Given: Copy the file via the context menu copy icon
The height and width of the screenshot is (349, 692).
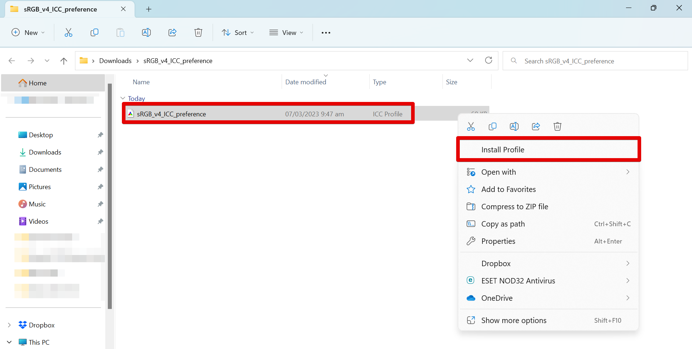Looking at the screenshot, I should click(493, 126).
